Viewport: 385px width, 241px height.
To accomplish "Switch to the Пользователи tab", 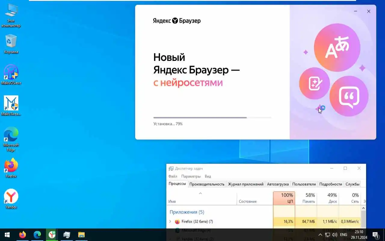I will [304, 184].
